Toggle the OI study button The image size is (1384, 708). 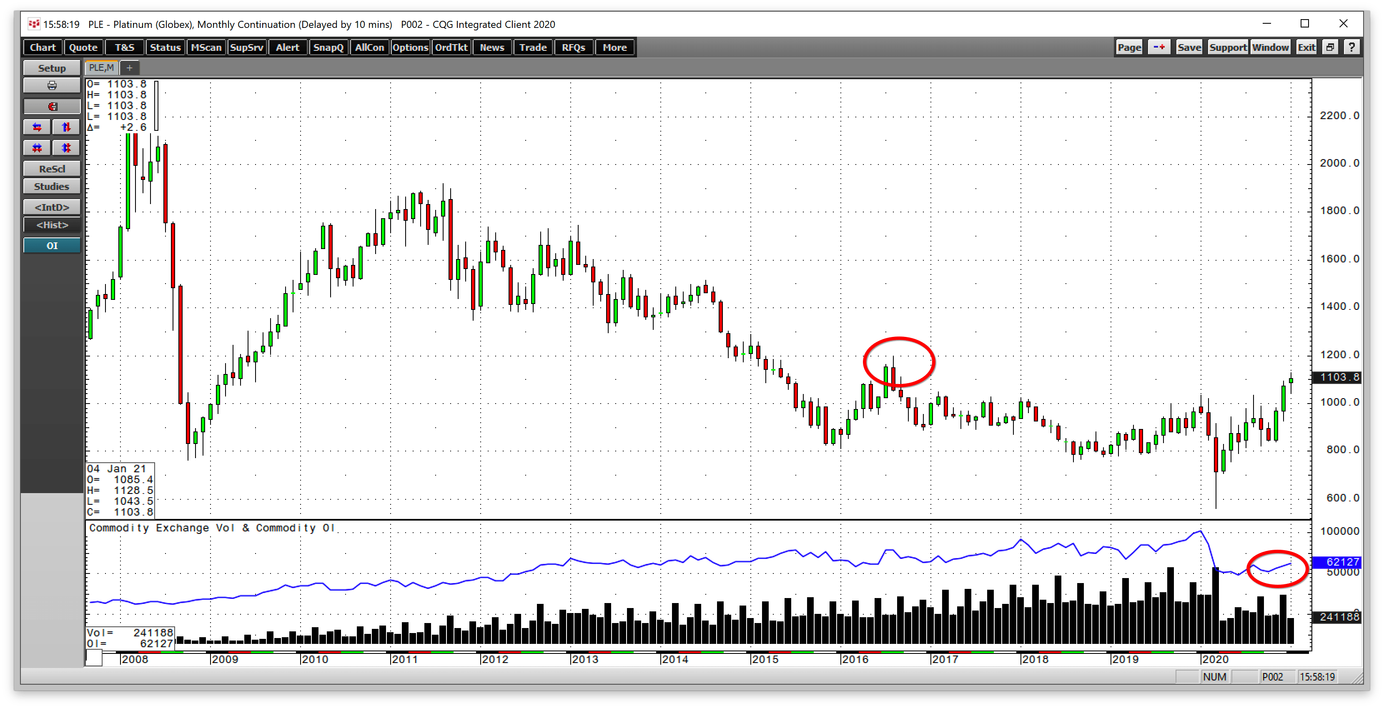52,245
